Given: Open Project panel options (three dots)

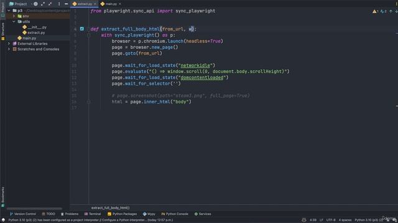Looking at the screenshot, I should (59, 4).
